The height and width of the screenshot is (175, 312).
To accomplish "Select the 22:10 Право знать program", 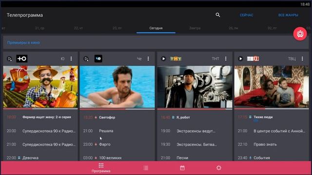I will [272, 144].
